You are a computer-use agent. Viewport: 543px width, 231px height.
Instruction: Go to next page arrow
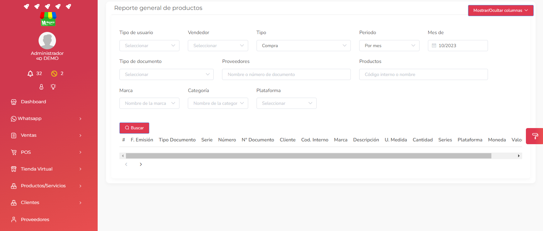[x=141, y=164]
